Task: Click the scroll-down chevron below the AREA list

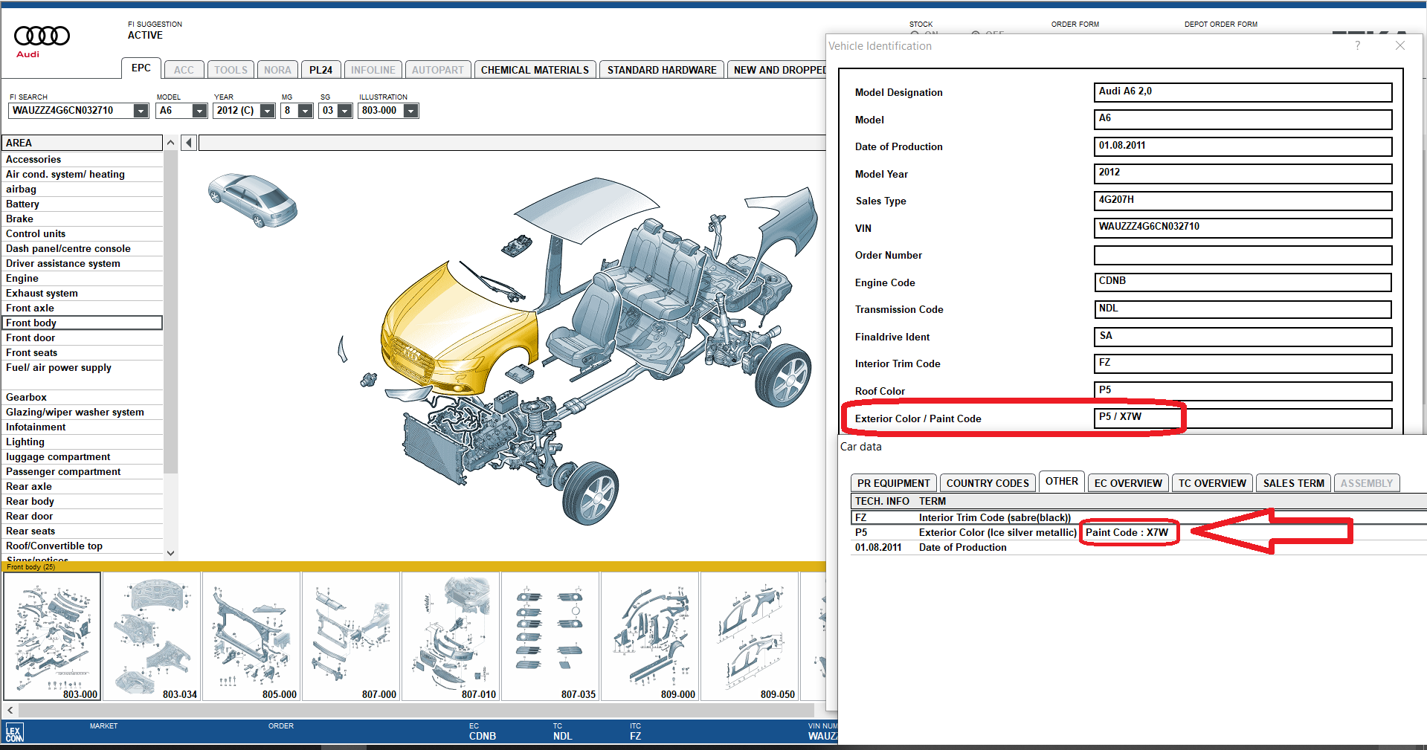Action: (x=170, y=553)
